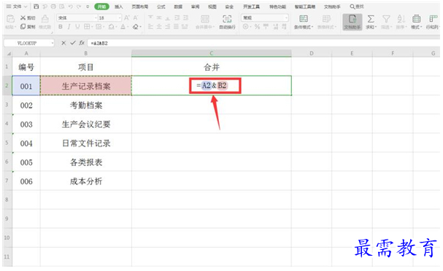The width and height of the screenshot is (443, 271).
Task: Click the Undo arrow icon
Action: (70, 7)
